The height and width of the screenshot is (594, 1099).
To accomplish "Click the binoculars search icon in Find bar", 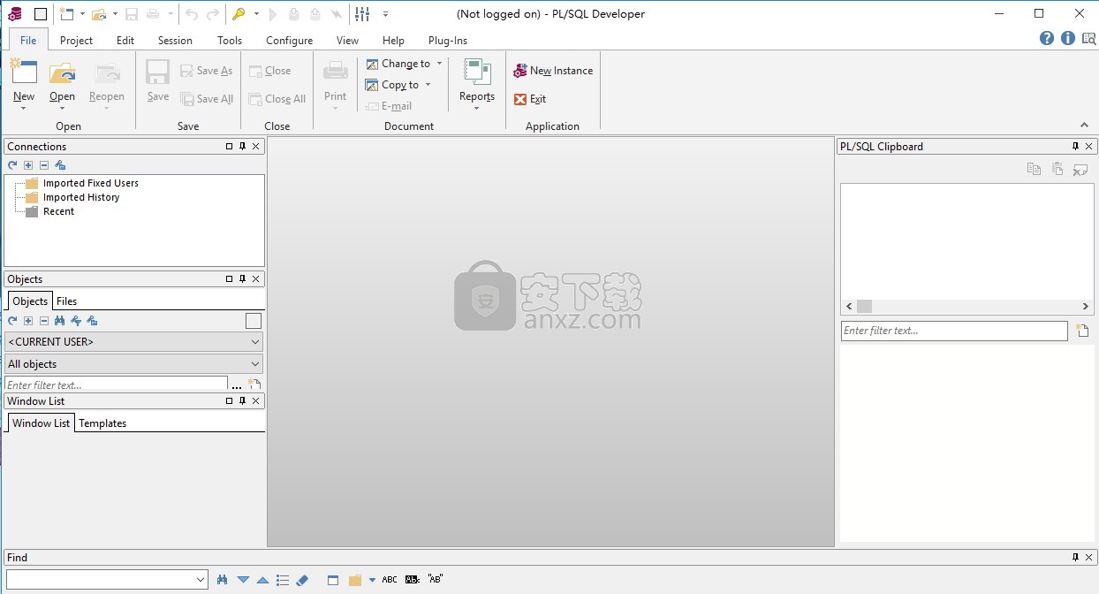I will click(224, 580).
